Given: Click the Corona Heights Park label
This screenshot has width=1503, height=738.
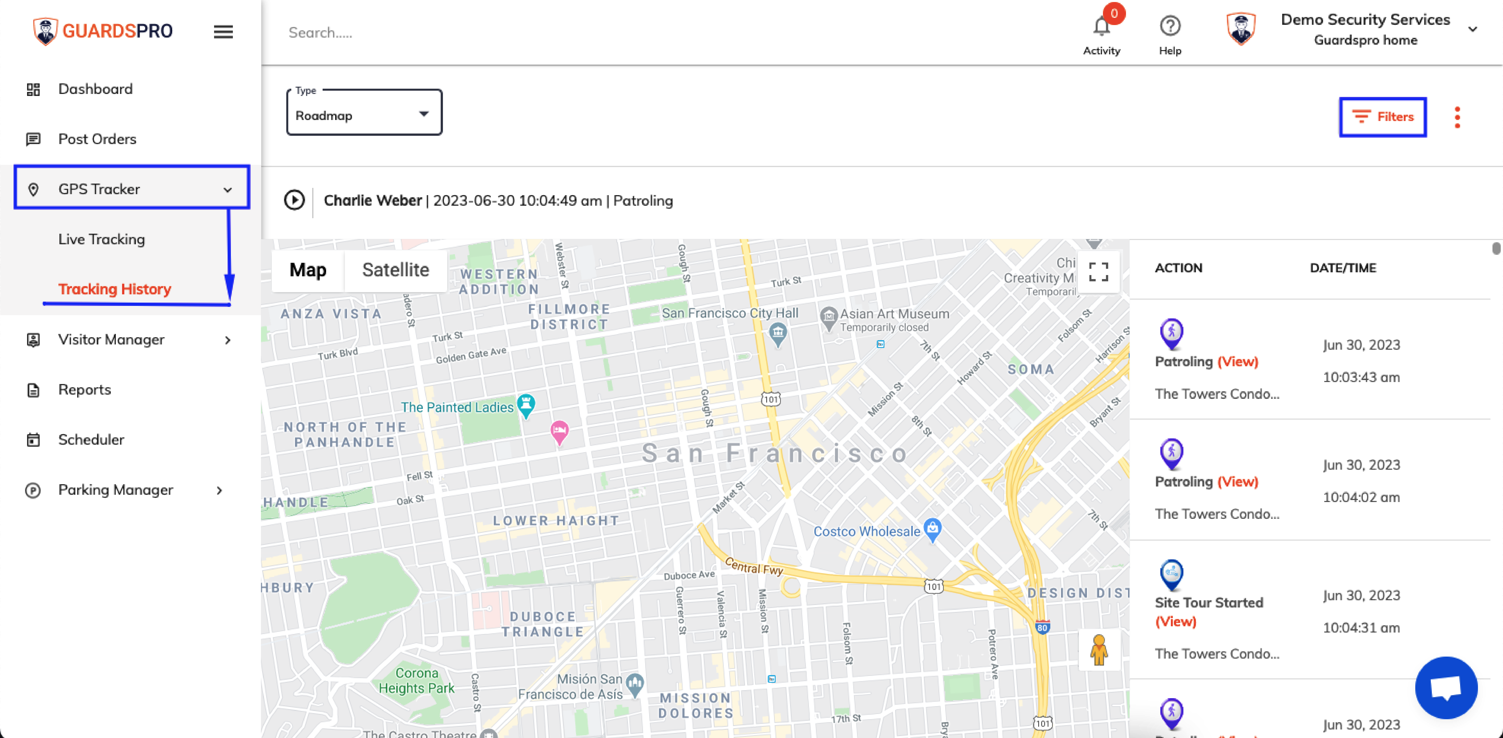Looking at the screenshot, I should (x=417, y=680).
